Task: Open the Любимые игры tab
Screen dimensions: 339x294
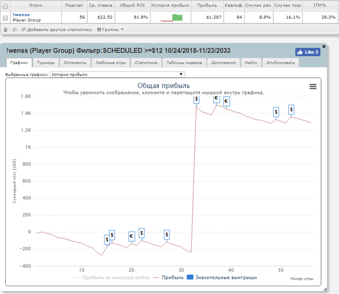Action: pyautogui.click(x=110, y=62)
